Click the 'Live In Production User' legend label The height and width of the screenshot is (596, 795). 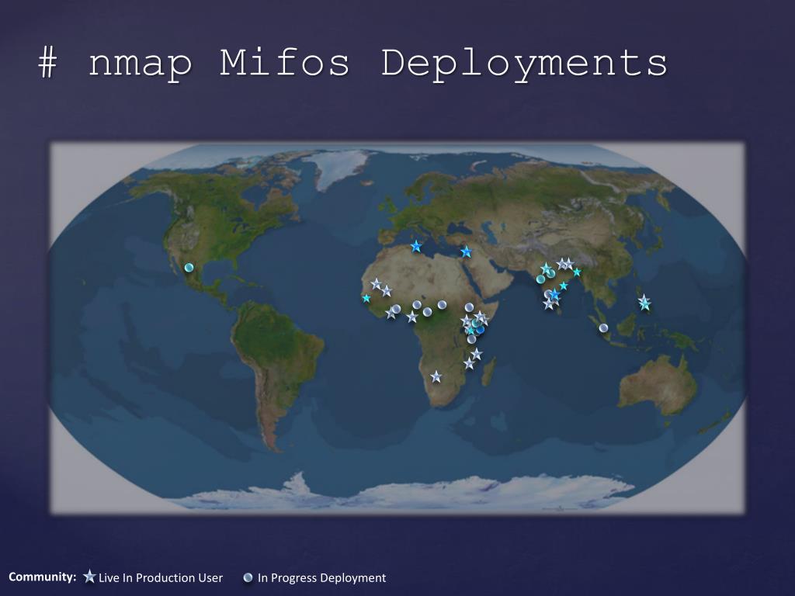pyautogui.click(x=161, y=577)
